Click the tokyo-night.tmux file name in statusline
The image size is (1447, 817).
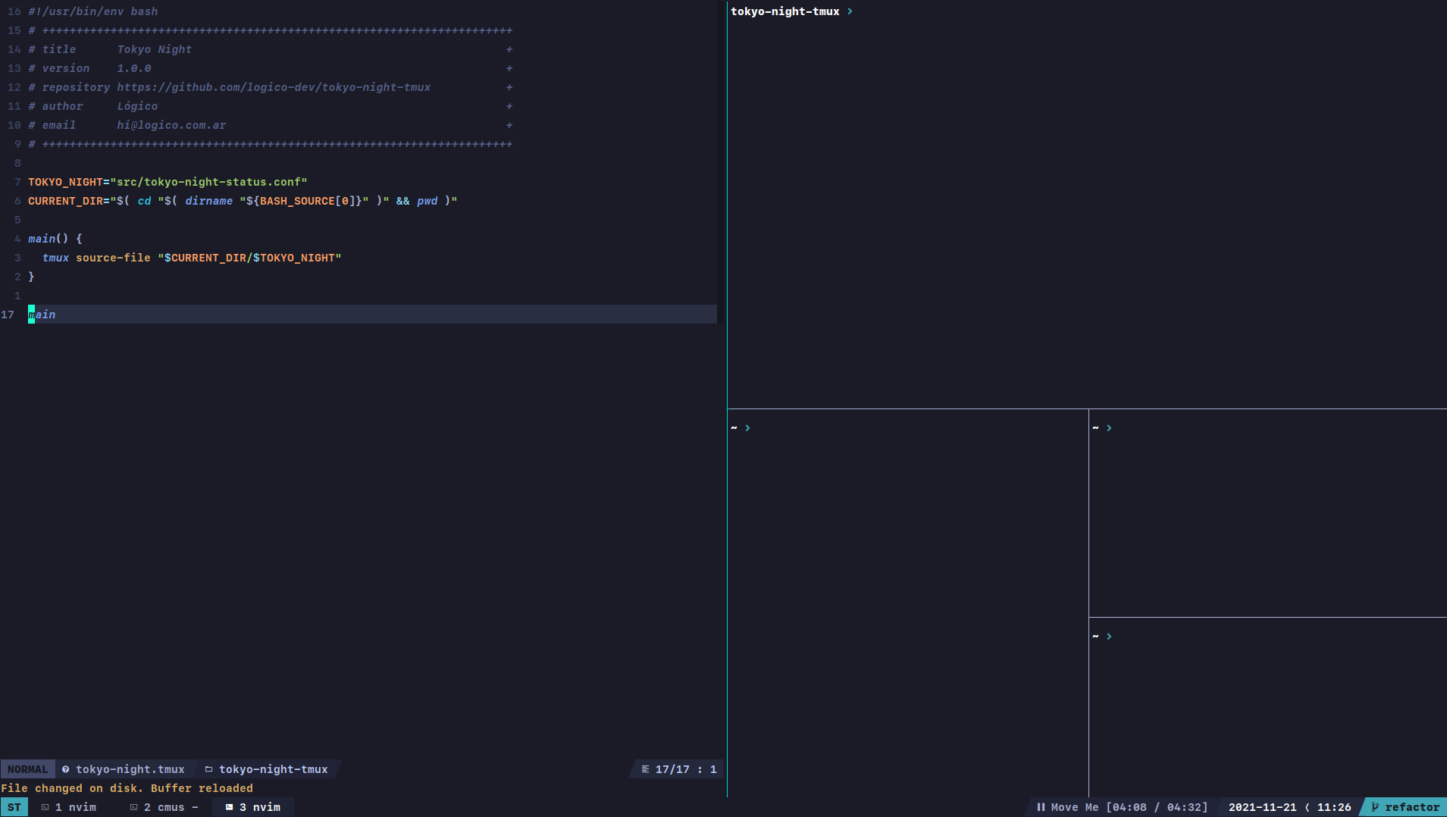coord(130,769)
